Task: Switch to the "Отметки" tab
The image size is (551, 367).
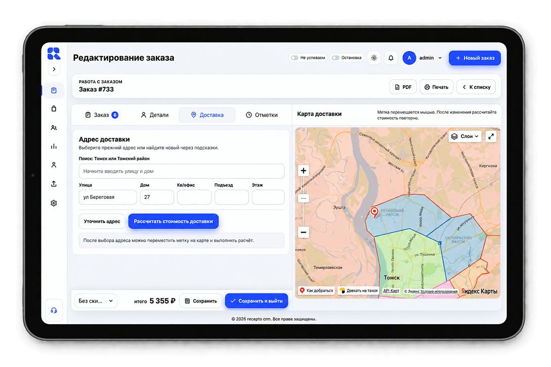Action: coord(262,115)
